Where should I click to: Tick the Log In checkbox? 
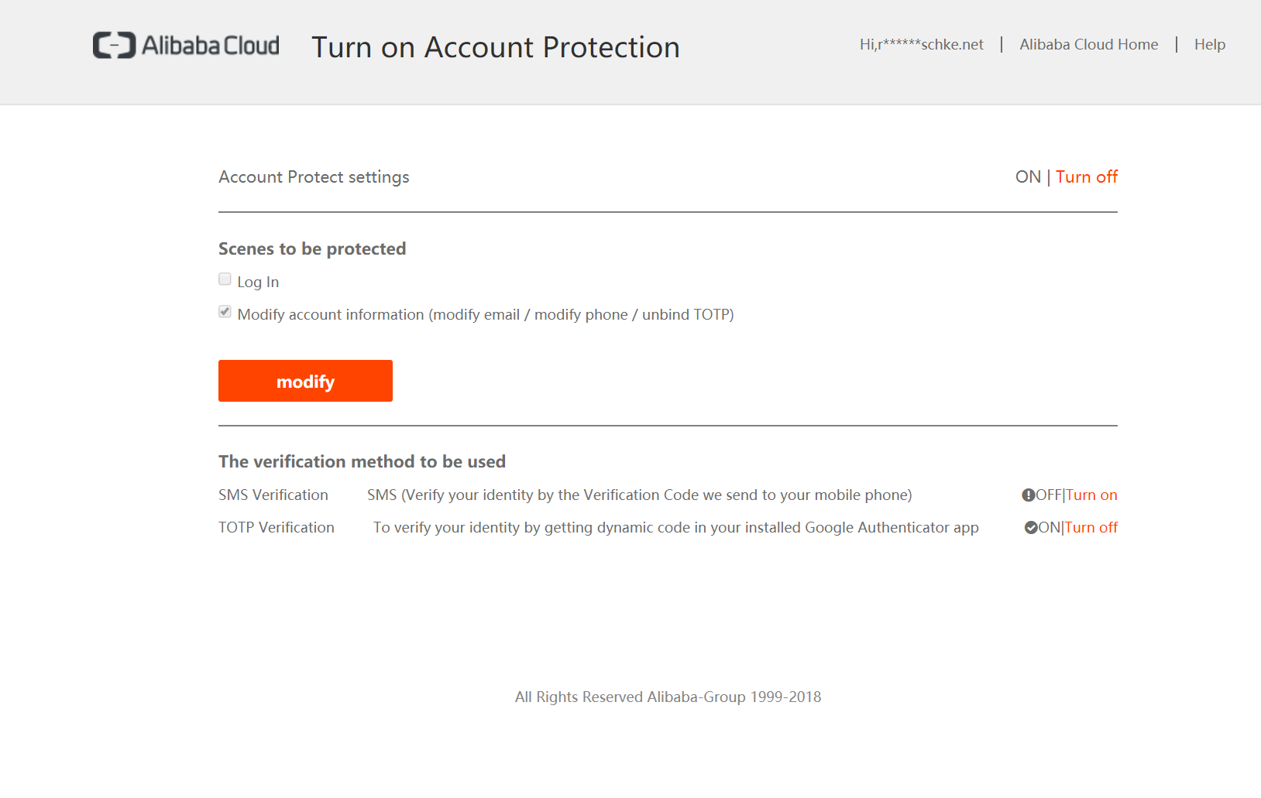[x=225, y=279]
